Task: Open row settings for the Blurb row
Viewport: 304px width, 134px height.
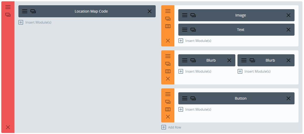Action: click(168, 56)
